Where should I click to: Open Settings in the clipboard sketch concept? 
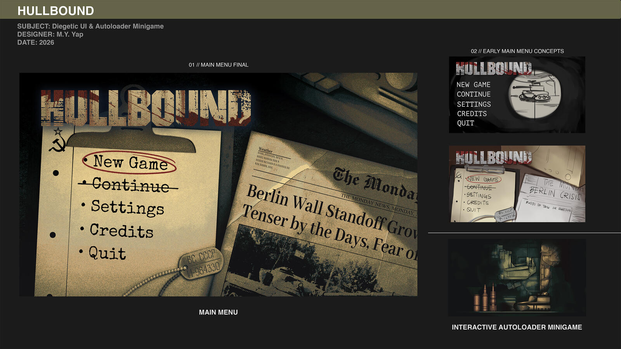click(x=479, y=195)
